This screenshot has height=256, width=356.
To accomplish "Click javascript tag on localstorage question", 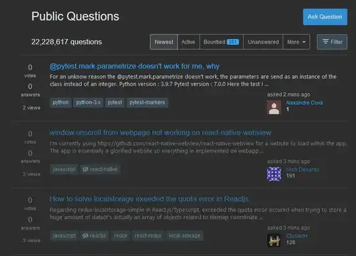I will tap(64, 236).
